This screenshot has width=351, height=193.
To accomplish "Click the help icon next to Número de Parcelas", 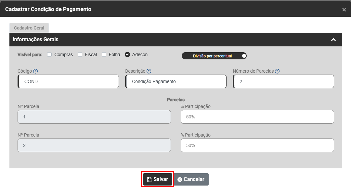I will [x=277, y=71].
